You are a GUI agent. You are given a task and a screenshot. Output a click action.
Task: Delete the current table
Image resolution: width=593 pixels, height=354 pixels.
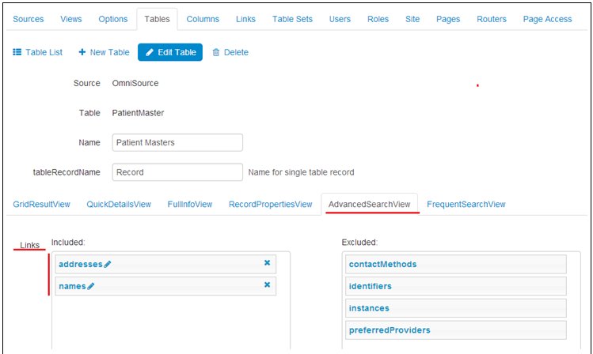tap(230, 52)
